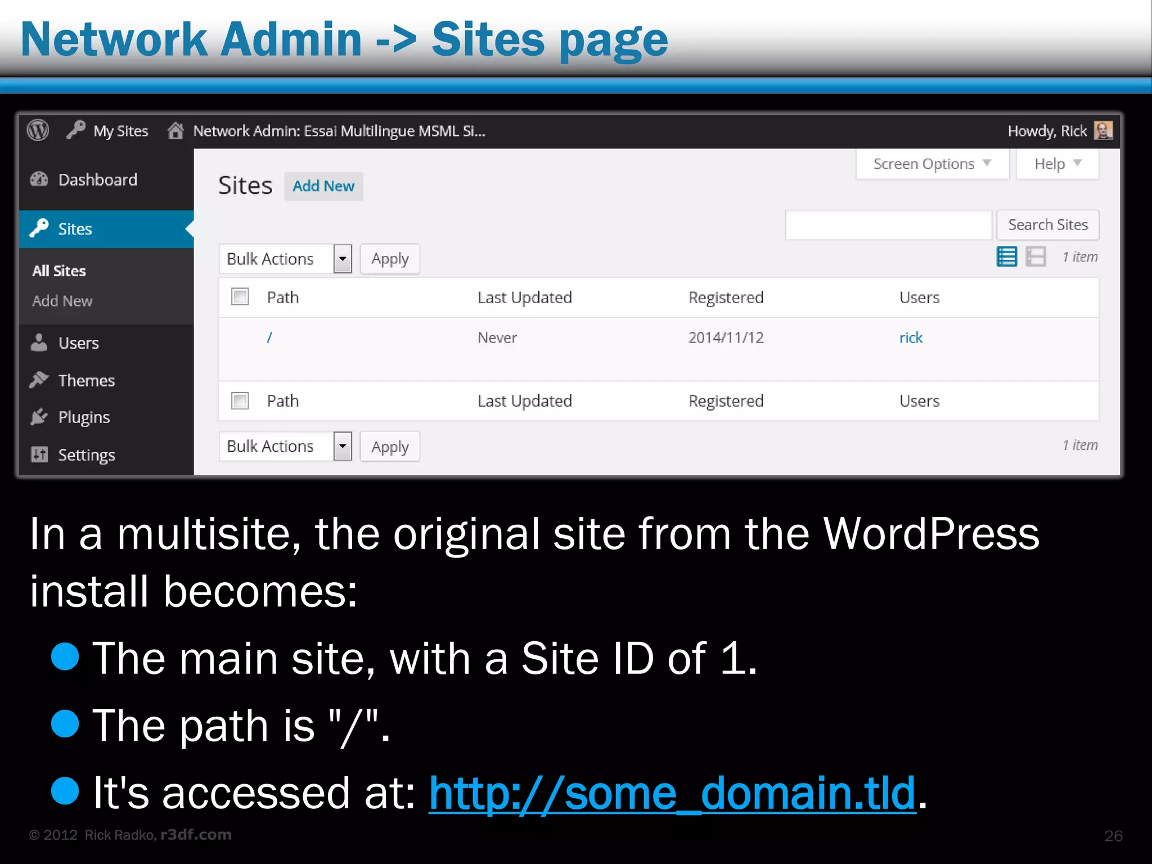Image resolution: width=1152 pixels, height=864 pixels.
Task: Expand Screen Options panel
Action: [932, 164]
